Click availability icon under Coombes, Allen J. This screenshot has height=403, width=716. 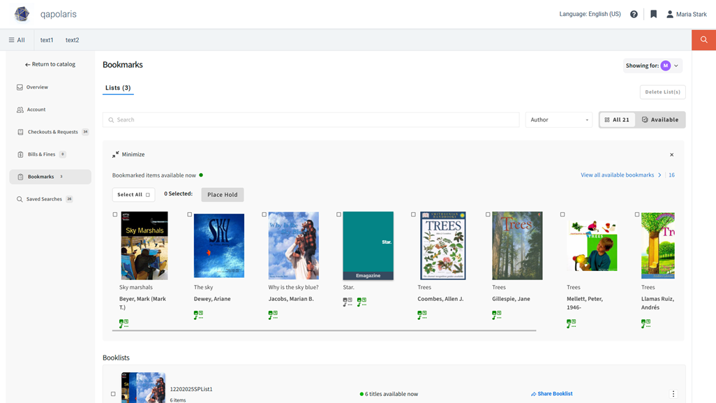(x=422, y=315)
